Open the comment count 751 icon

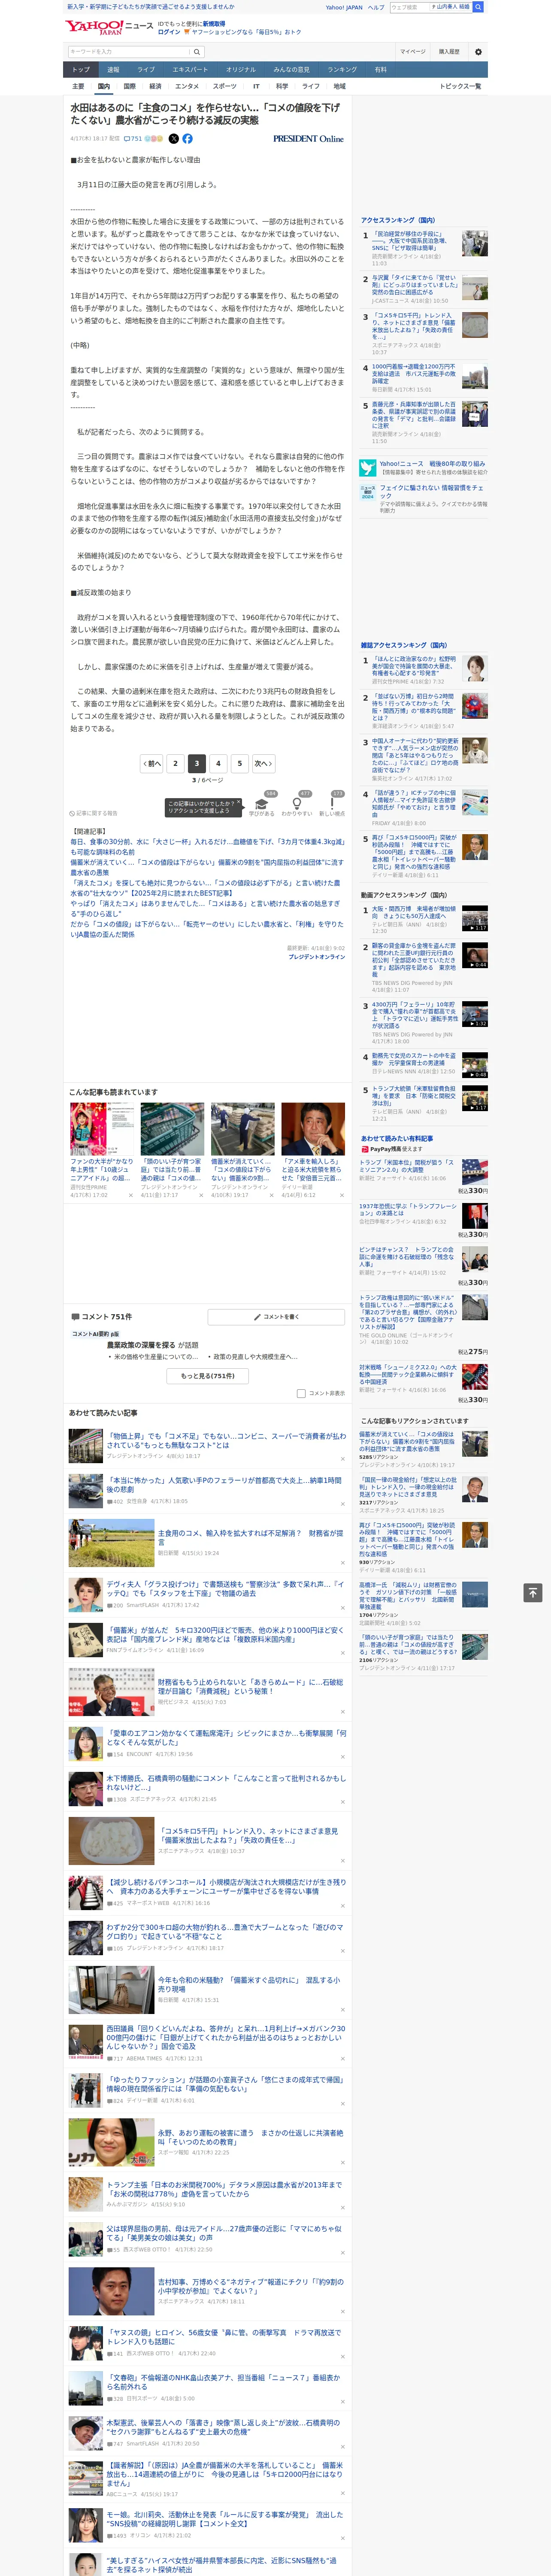(132, 139)
